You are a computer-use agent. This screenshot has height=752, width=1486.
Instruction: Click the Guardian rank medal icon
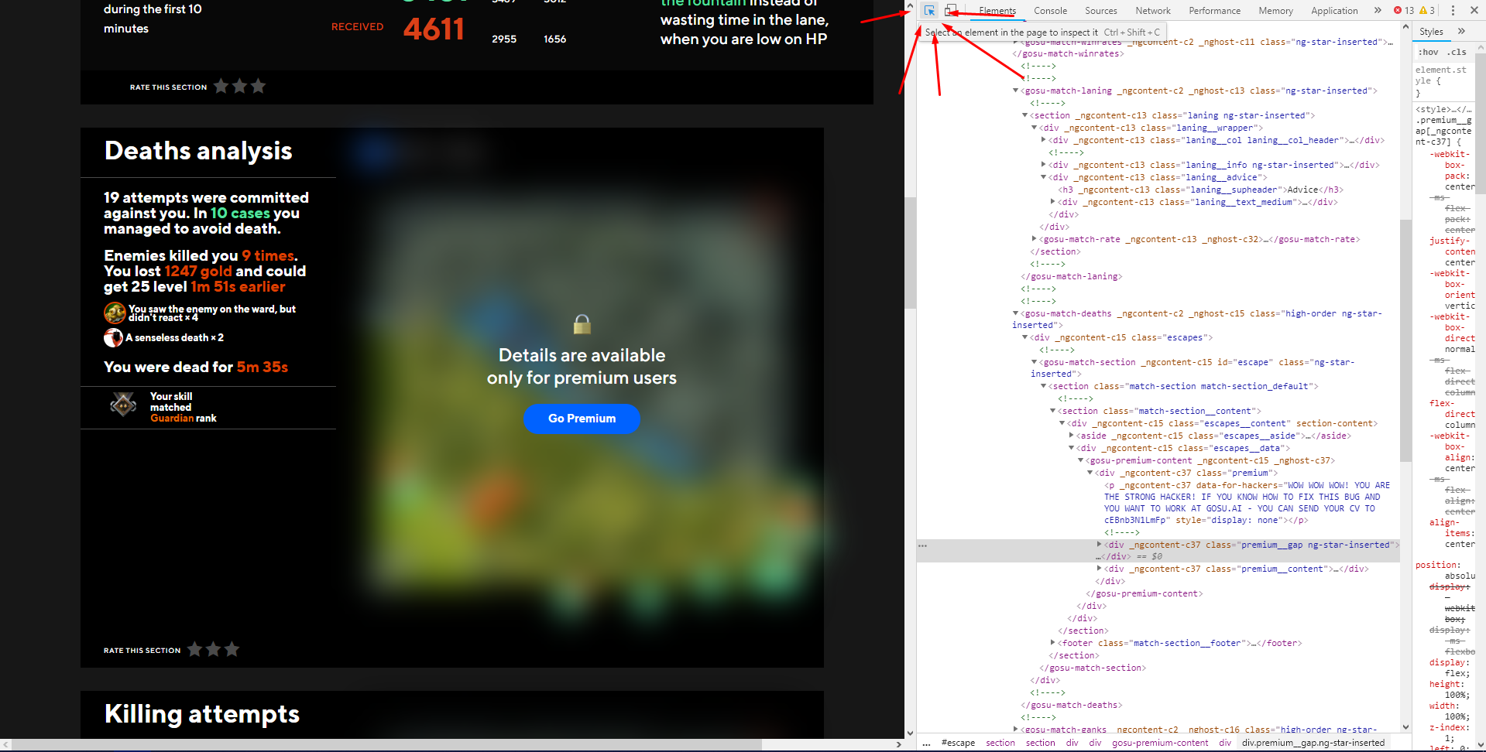123,404
